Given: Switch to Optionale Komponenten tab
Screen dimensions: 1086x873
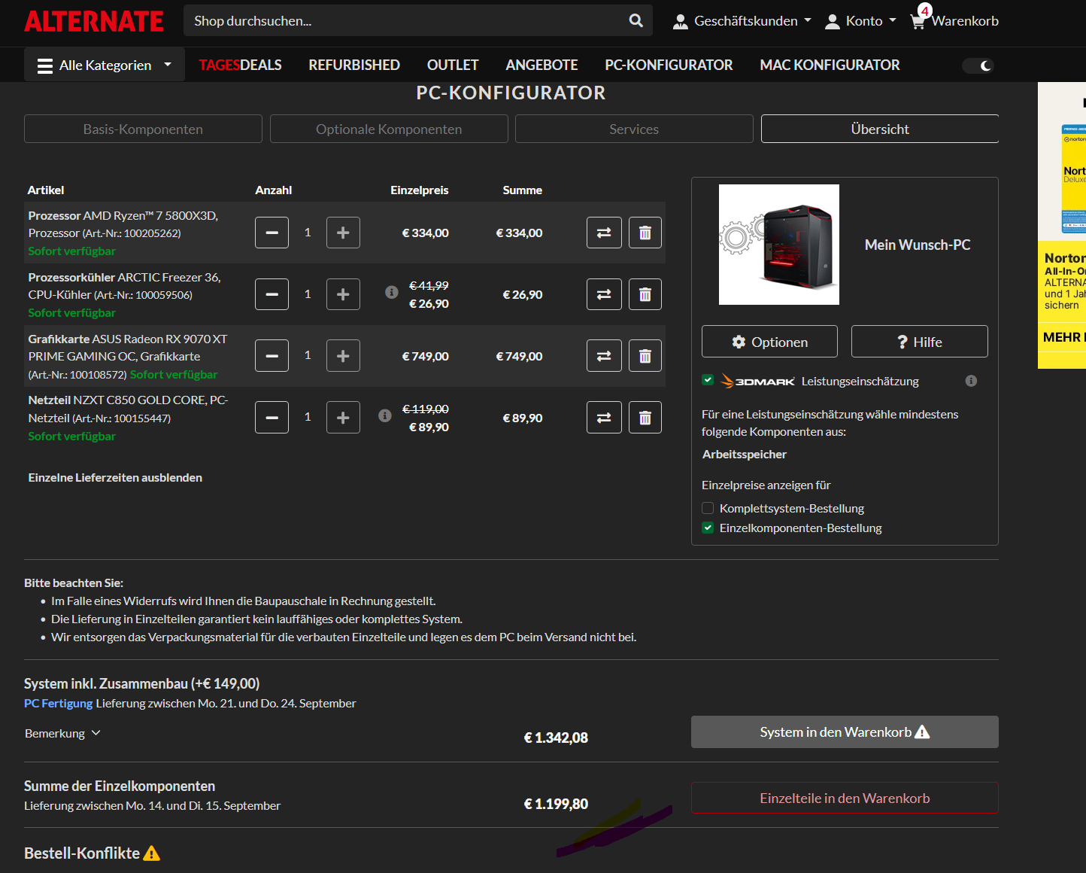Looking at the screenshot, I should coord(389,129).
